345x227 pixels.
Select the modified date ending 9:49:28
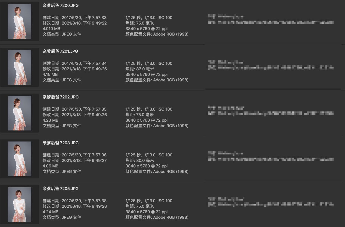pos(75,206)
